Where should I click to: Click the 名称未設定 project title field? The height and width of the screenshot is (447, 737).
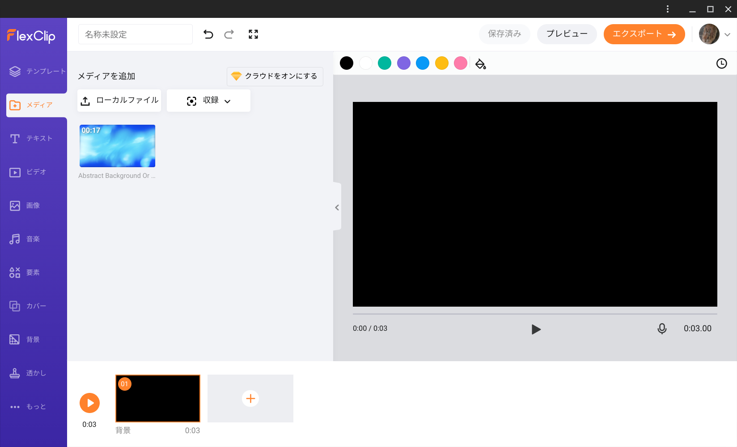(135, 34)
